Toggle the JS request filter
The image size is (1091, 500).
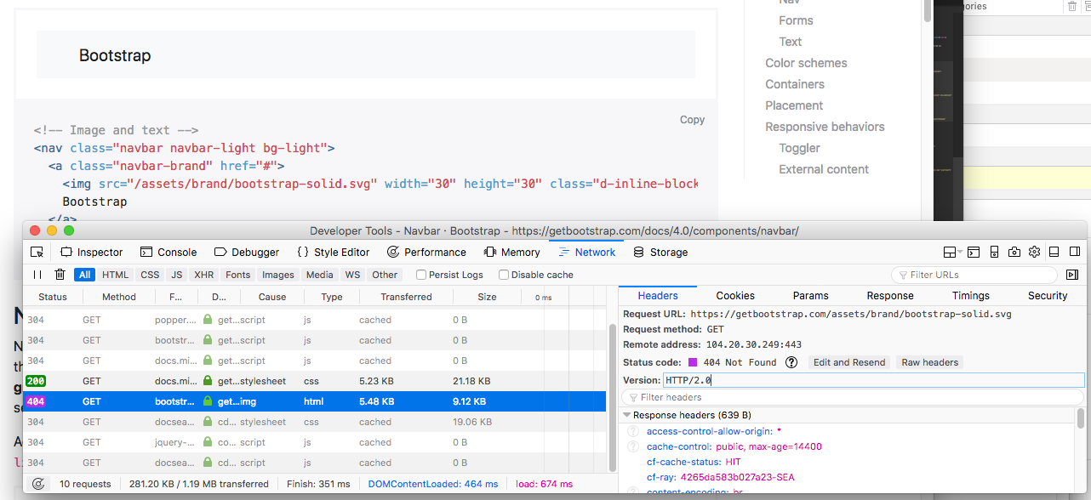177,275
